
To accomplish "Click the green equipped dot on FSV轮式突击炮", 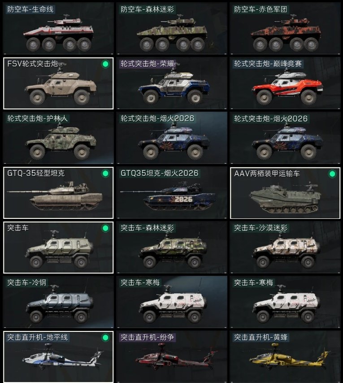I will tap(105, 64).
